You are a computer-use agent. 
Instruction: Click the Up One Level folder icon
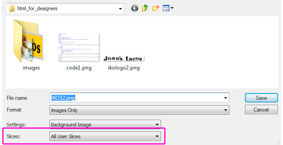[x=145, y=8]
